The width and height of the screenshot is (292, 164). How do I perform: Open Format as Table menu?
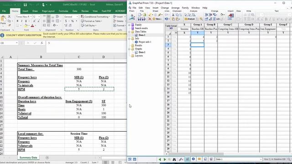click(x=92, y=21)
